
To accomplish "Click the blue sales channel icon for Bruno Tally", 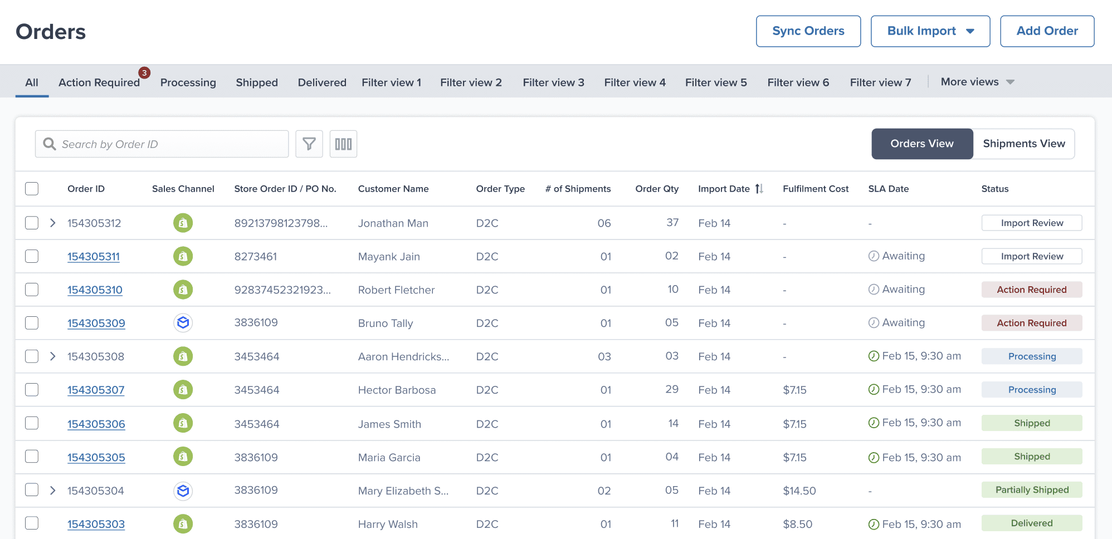I will (183, 323).
